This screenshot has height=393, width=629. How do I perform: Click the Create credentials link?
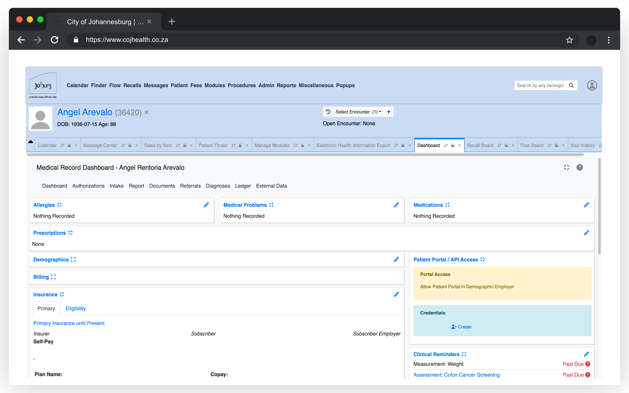[x=461, y=327]
